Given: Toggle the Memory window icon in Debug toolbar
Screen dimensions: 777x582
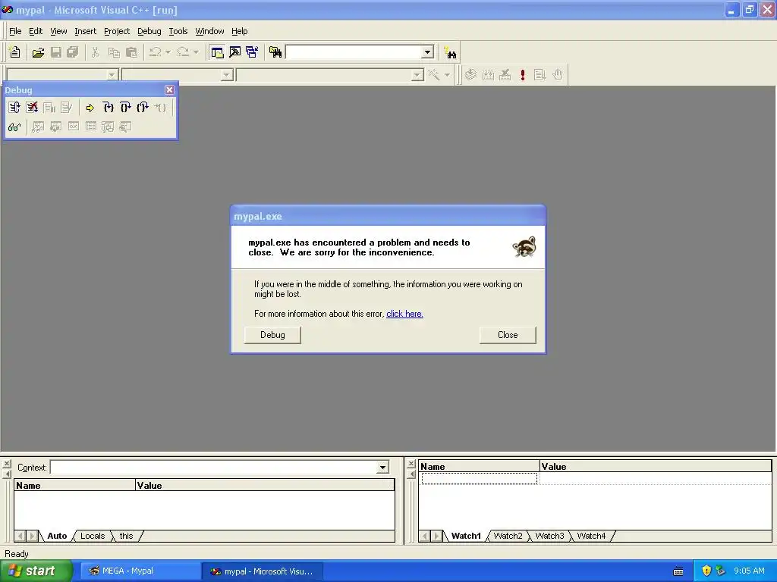Looking at the screenshot, I should pyautogui.click(x=90, y=127).
